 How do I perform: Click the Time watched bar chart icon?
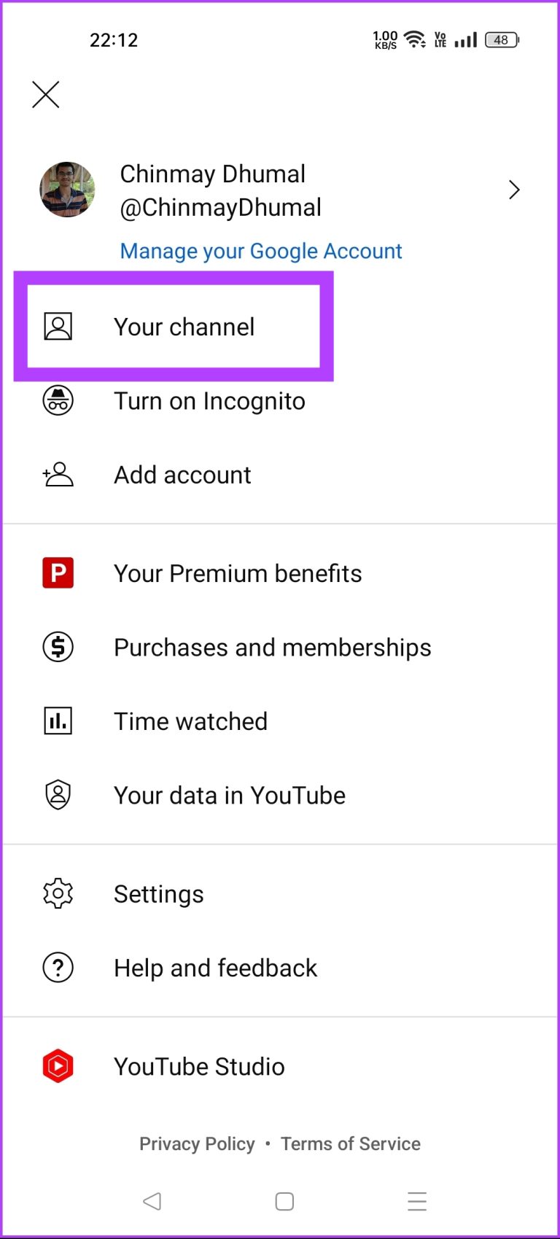point(58,721)
